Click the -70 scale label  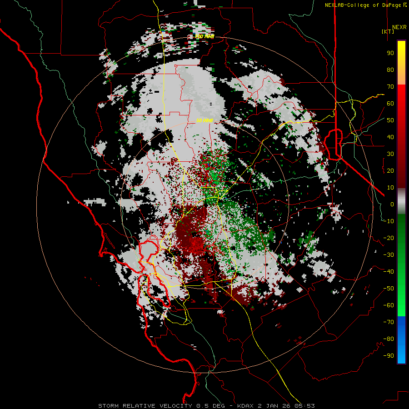point(389,322)
